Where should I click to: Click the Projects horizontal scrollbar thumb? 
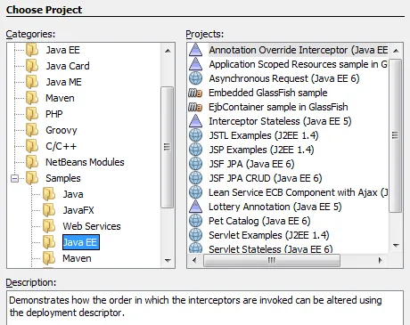(x=272, y=261)
